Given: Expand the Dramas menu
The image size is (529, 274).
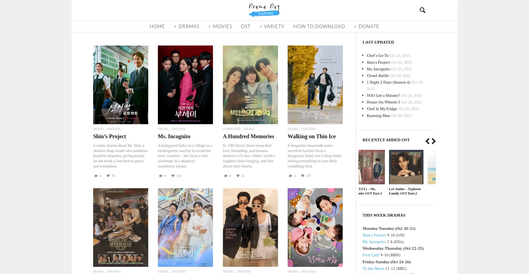Looking at the screenshot, I should coord(187,26).
